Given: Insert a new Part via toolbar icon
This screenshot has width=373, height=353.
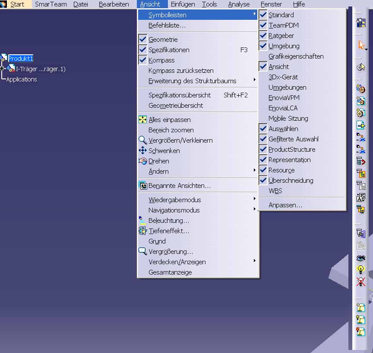Looking at the screenshot, I should (x=361, y=113).
